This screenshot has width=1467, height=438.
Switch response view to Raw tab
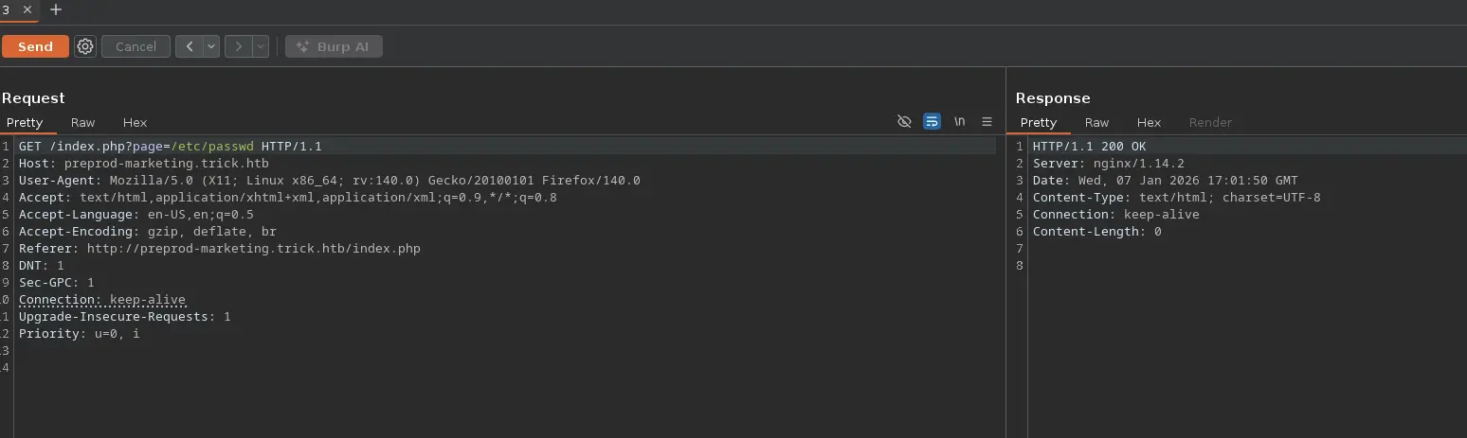[x=1096, y=122]
